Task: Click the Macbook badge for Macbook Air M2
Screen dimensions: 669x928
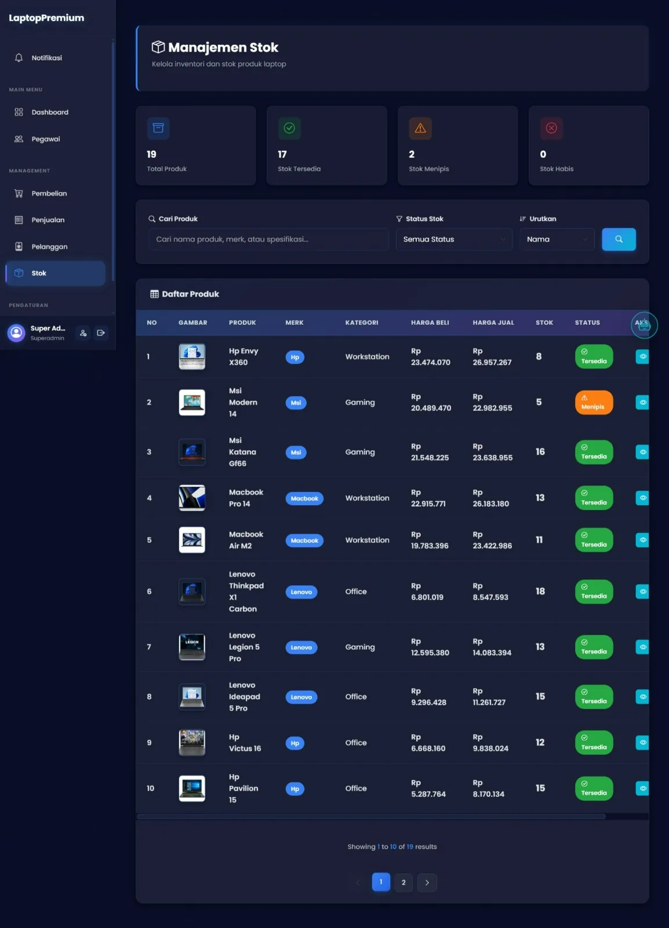Action: [304, 541]
